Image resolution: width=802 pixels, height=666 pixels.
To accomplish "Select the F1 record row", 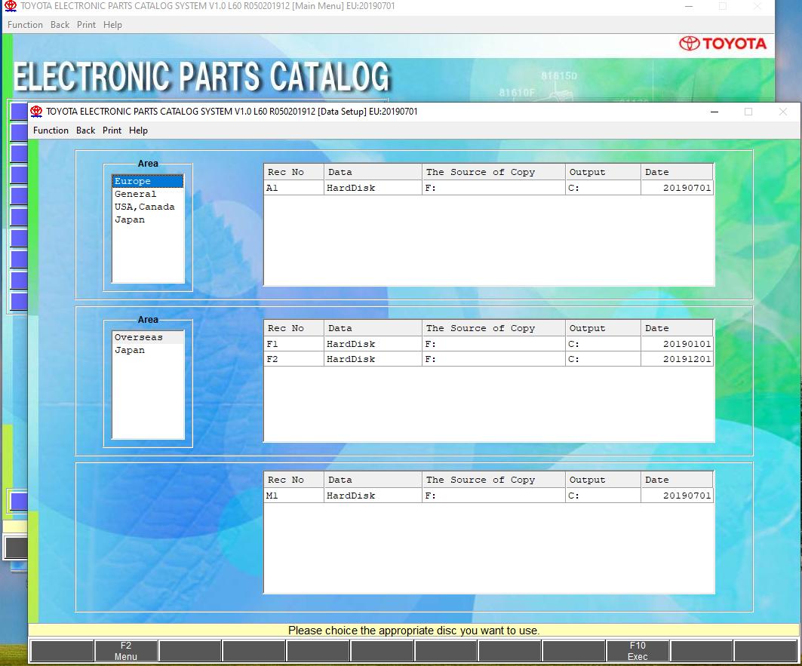I will pyautogui.click(x=488, y=344).
